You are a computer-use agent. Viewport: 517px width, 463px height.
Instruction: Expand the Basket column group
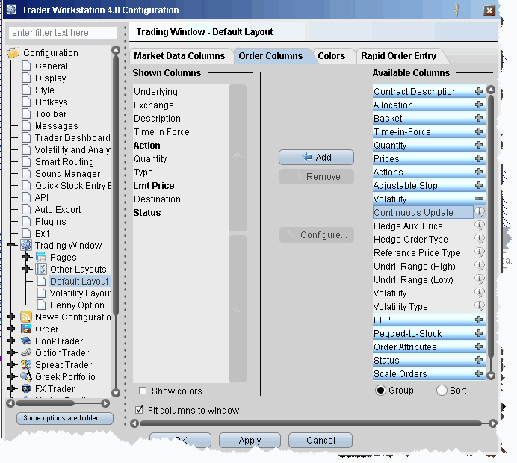(479, 118)
